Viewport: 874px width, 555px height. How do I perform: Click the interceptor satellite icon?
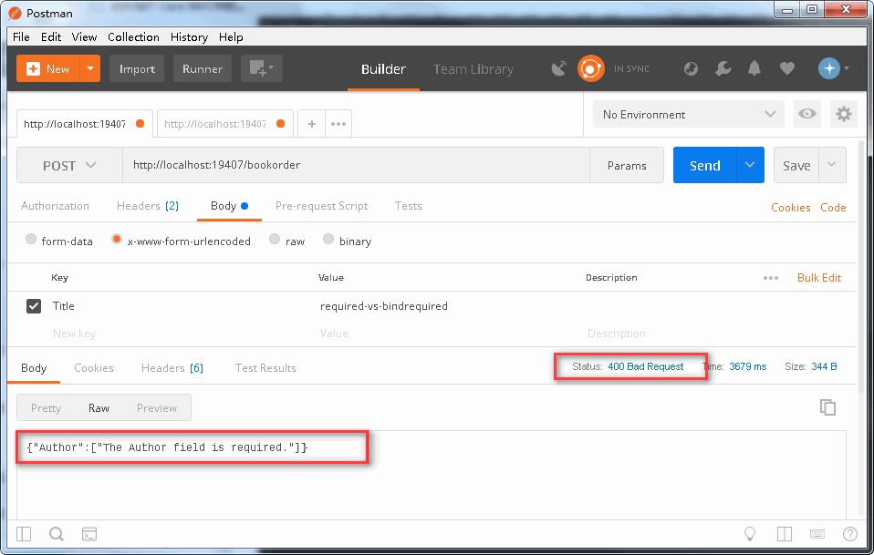(x=559, y=68)
